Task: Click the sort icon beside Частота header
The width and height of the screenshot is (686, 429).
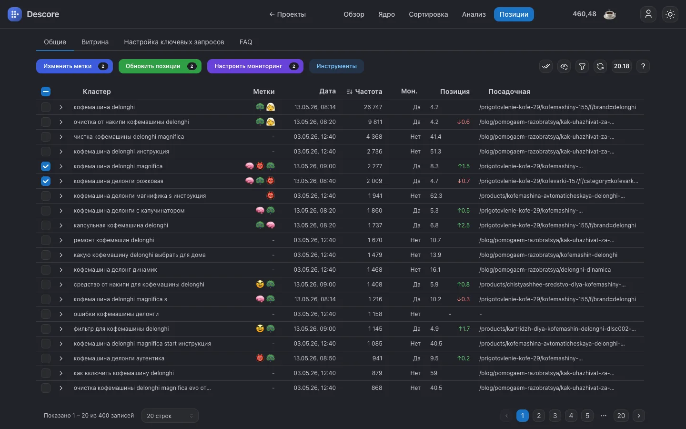Action: point(349,92)
